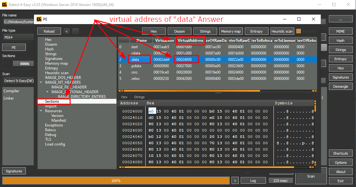Viewport: 356px width, 187px height.
Task: Maximize the PE dialog window
Action: click(299, 19)
